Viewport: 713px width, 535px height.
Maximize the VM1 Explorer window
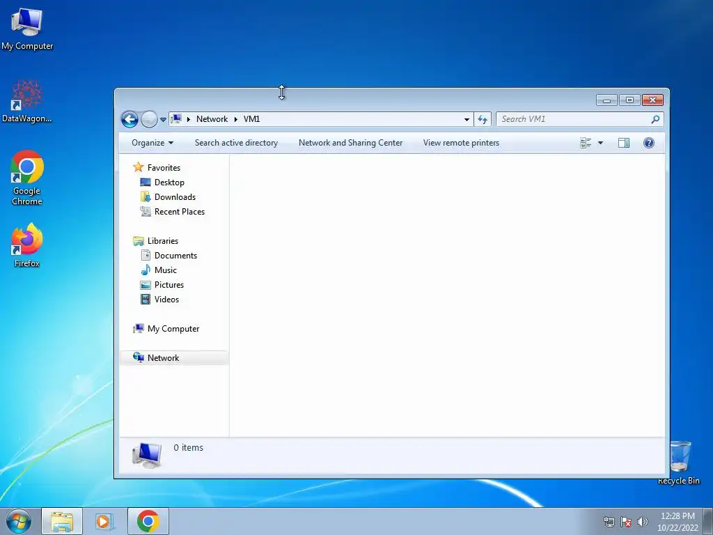pos(629,100)
